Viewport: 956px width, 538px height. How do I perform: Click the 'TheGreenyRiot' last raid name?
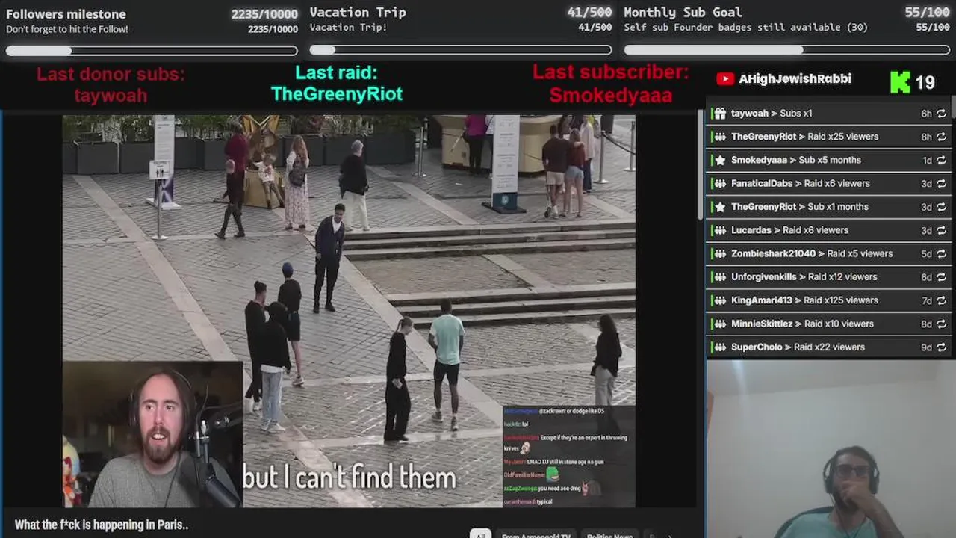point(337,94)
